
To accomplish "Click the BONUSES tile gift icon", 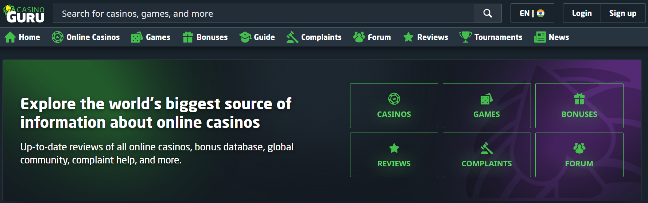I will (x=579, y=99).
